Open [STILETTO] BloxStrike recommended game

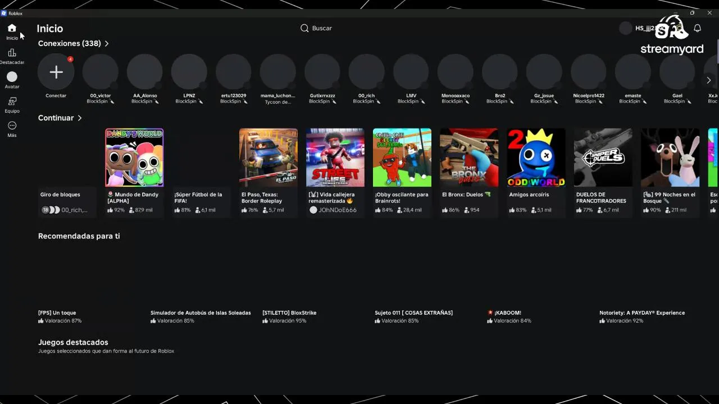pyautogui.click(x=289, y=313)
